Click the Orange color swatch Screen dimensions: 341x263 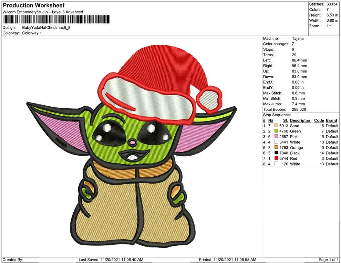[x=276, y=147]
